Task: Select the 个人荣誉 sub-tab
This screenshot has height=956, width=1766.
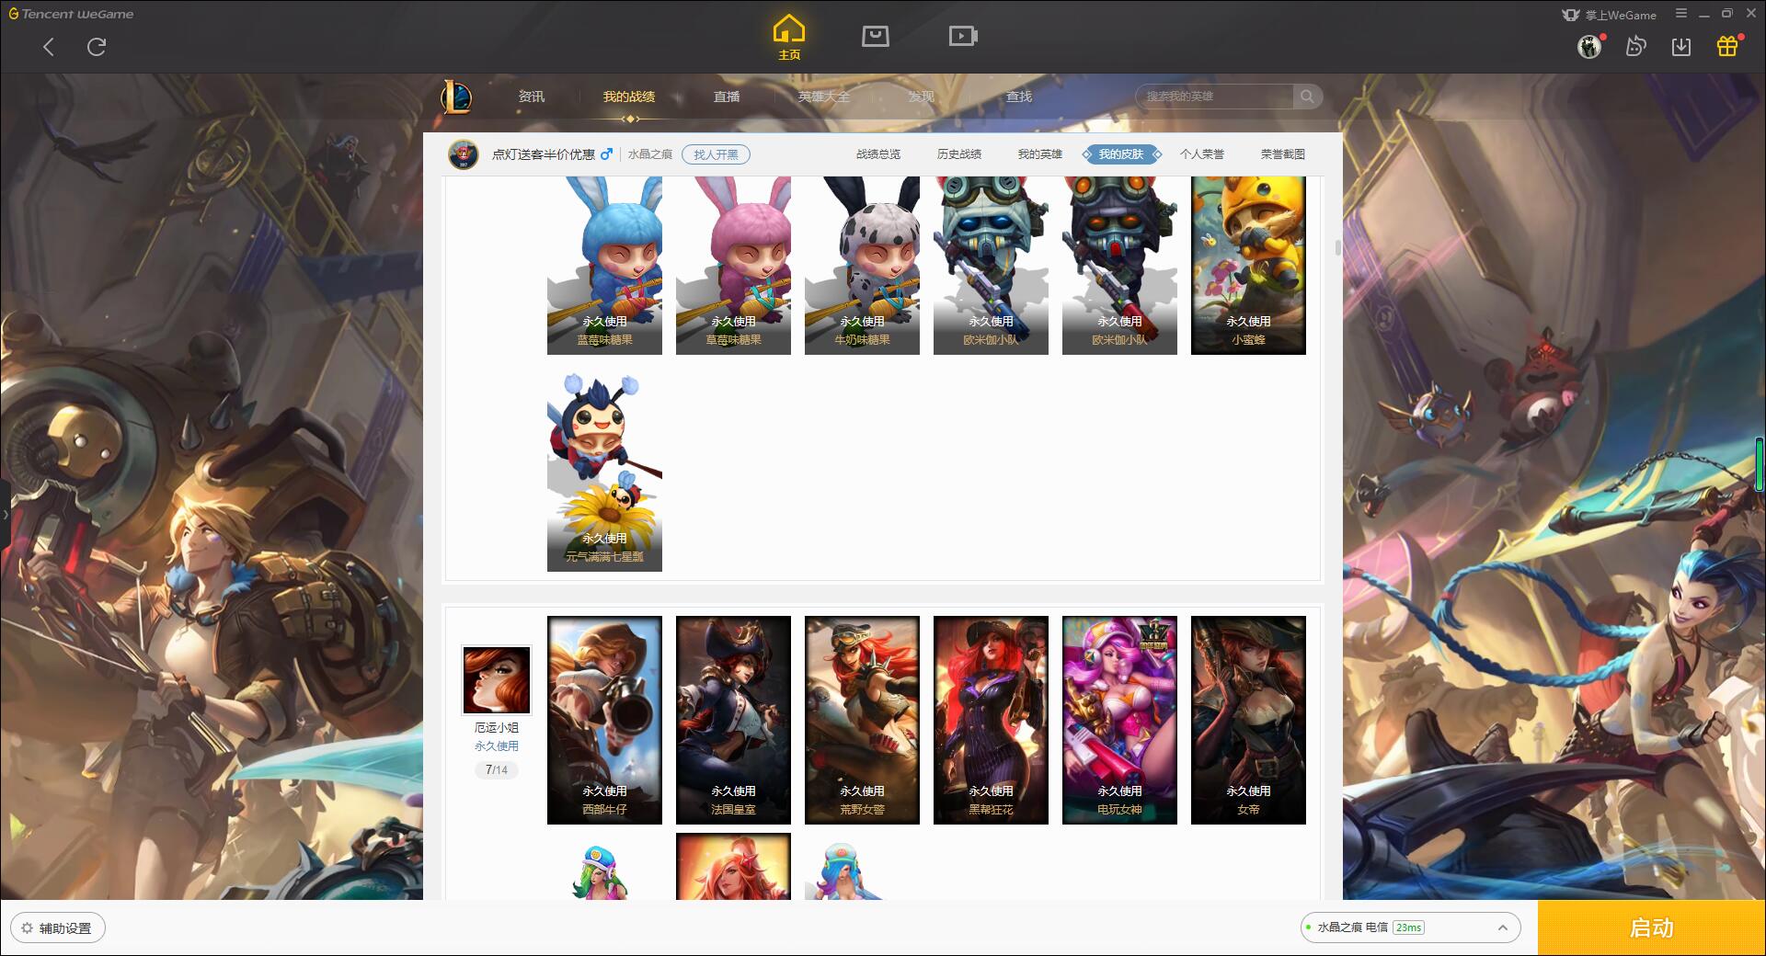Action: 1202,154
